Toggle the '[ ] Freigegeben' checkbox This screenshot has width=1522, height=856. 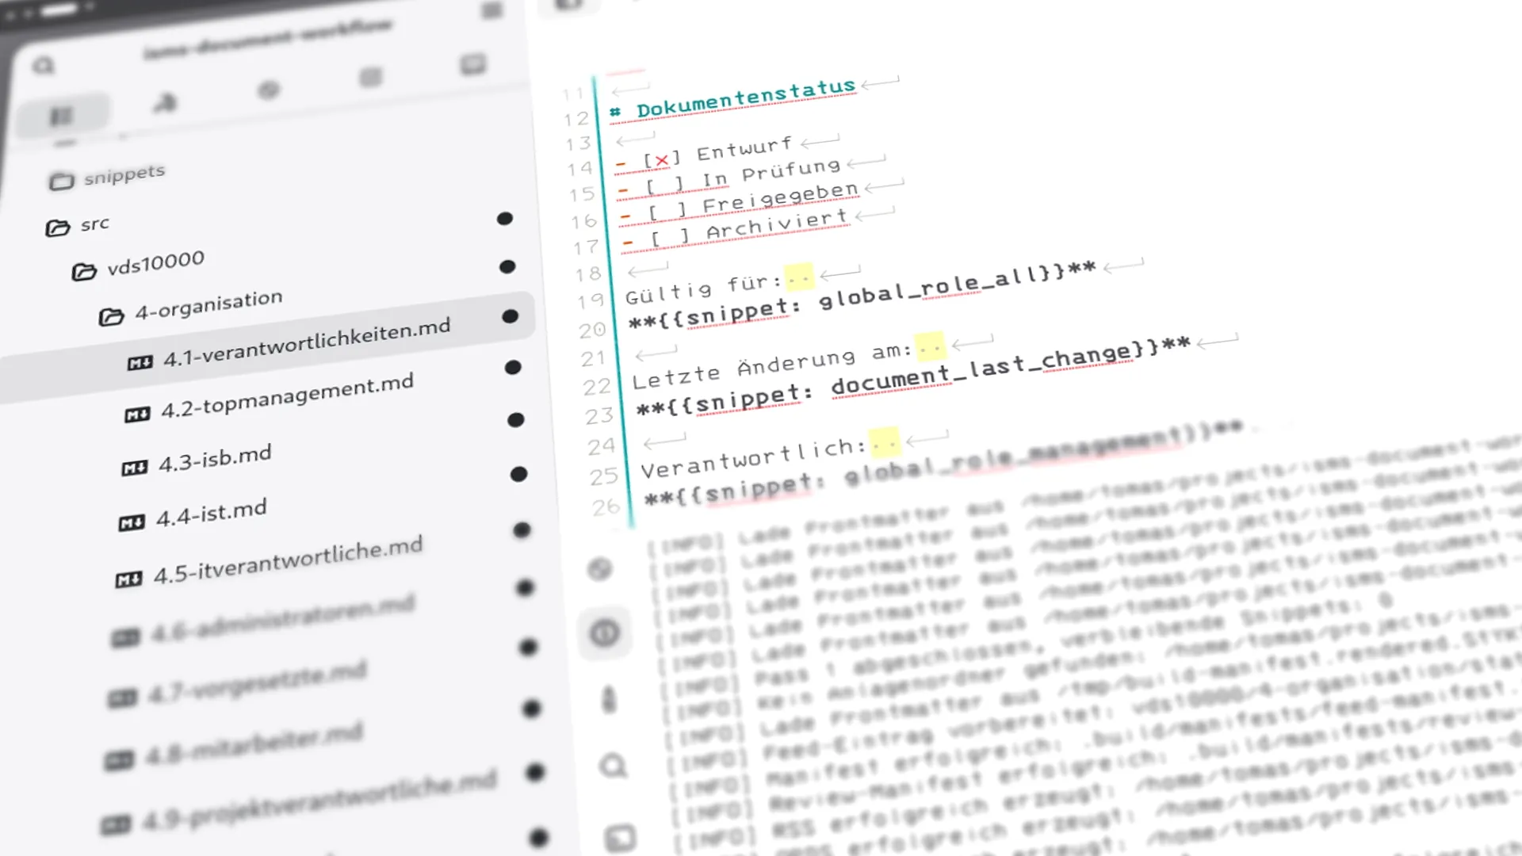point(667,212)
